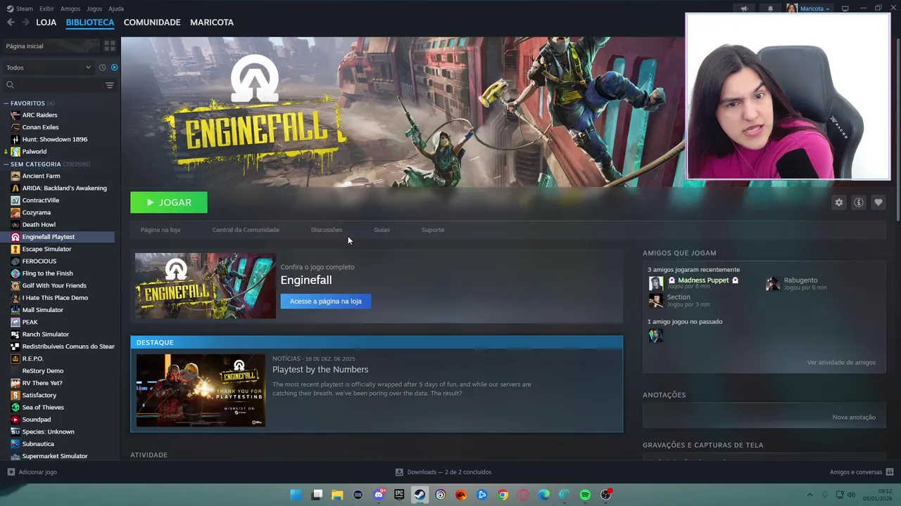The height and width of the screenshot is (506, 901).
Task: Open game settings gear icon
Action: tap(838, 202)
